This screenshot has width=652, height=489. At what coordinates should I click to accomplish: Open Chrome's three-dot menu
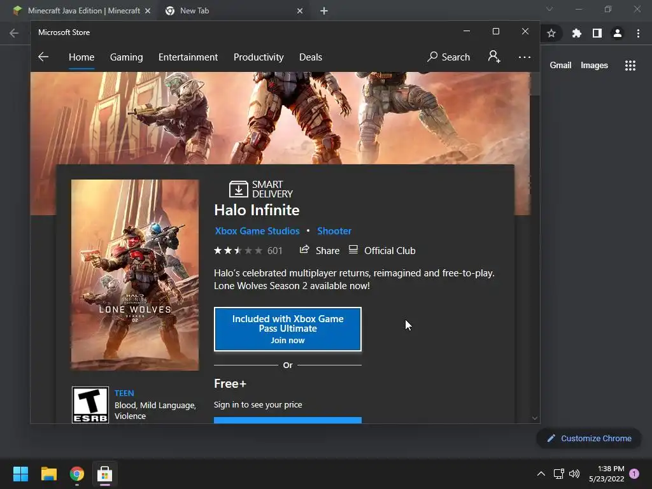638,33
